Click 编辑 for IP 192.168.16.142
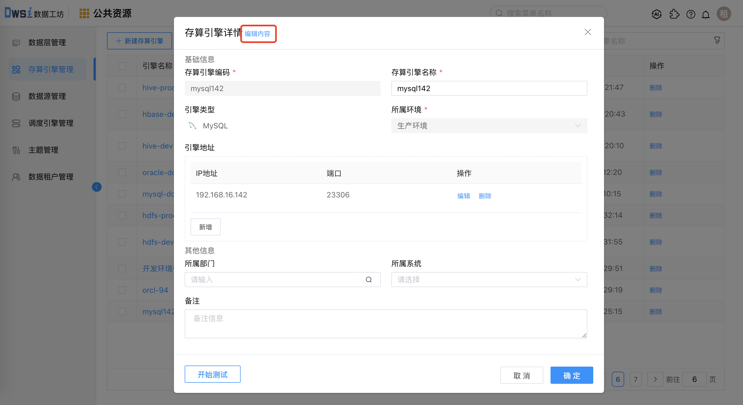 coord(463,196)
